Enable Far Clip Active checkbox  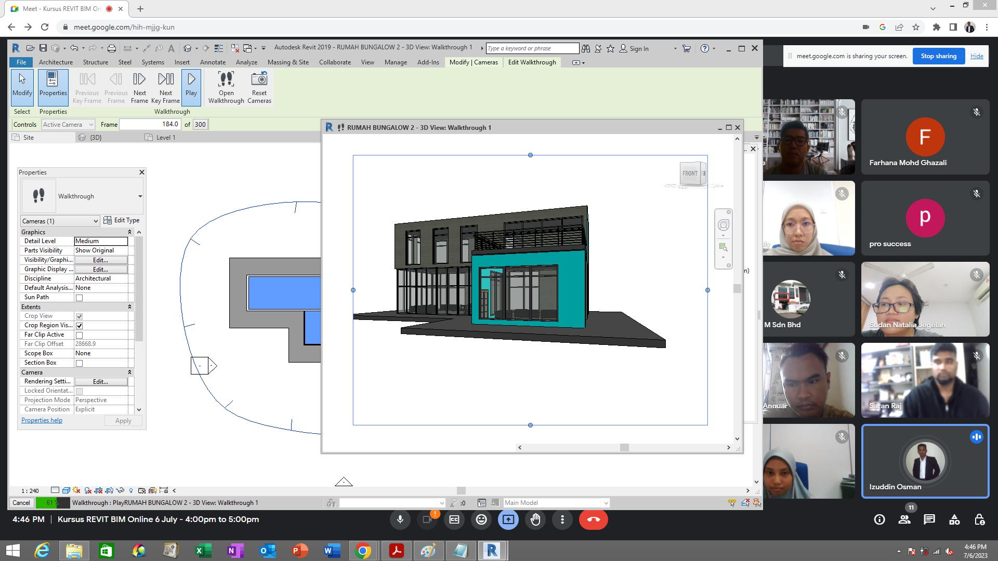[x=79, y=335]
